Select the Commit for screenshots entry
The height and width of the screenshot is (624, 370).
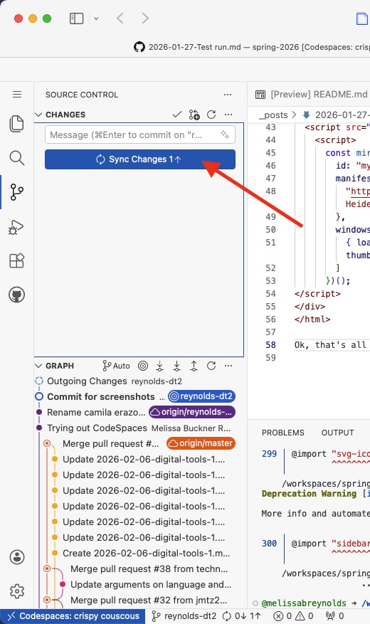tap(139, 397)
